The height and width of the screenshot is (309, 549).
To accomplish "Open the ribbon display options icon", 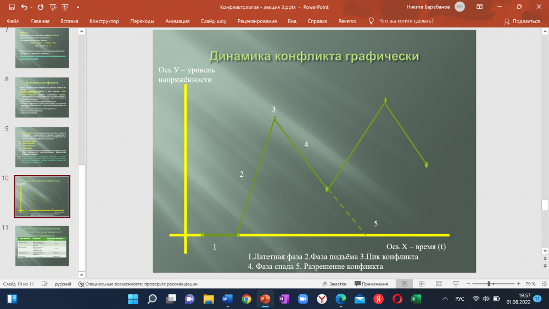I will click(x=479, y=7).
